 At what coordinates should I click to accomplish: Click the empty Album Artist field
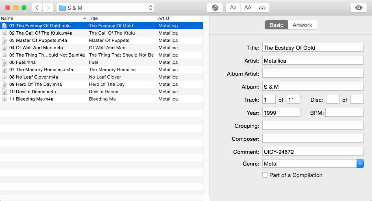[313, 73]
